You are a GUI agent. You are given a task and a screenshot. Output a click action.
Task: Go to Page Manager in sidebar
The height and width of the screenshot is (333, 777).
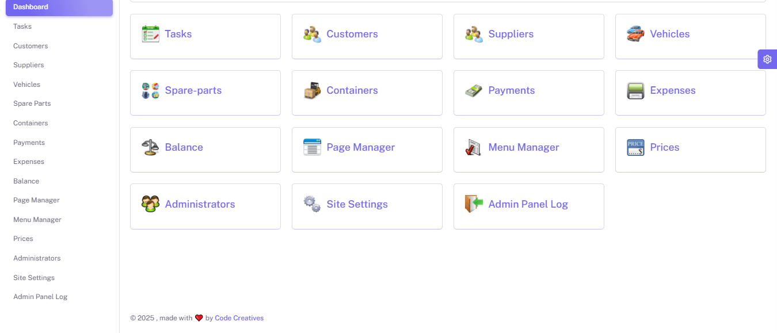pyautogui.click(x=36, y=200)
